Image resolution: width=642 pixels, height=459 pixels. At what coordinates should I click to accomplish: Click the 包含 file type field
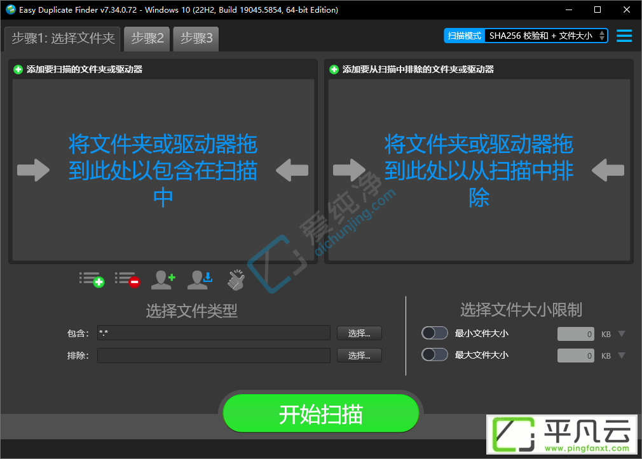214,333
